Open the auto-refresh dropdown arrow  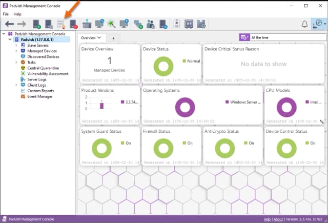tap(325, 24)
